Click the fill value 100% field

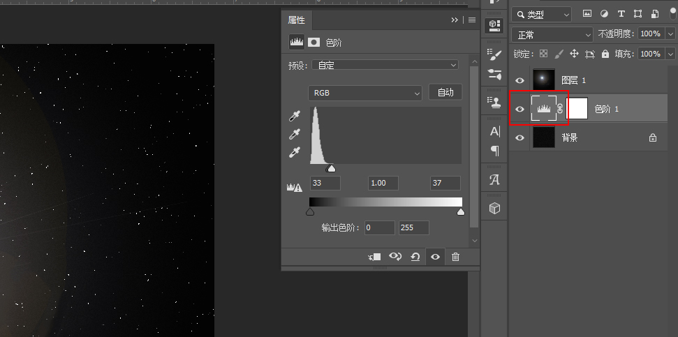click(x=652, y=54)
